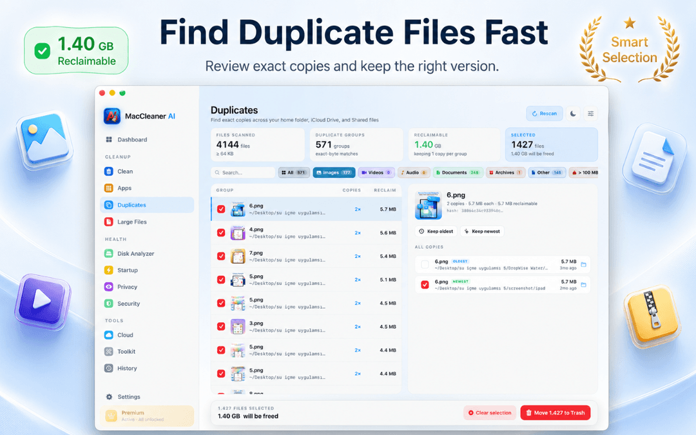Click the Keep oldest button
The height and width of the screenshot is (435, 696).
[436, 231]
